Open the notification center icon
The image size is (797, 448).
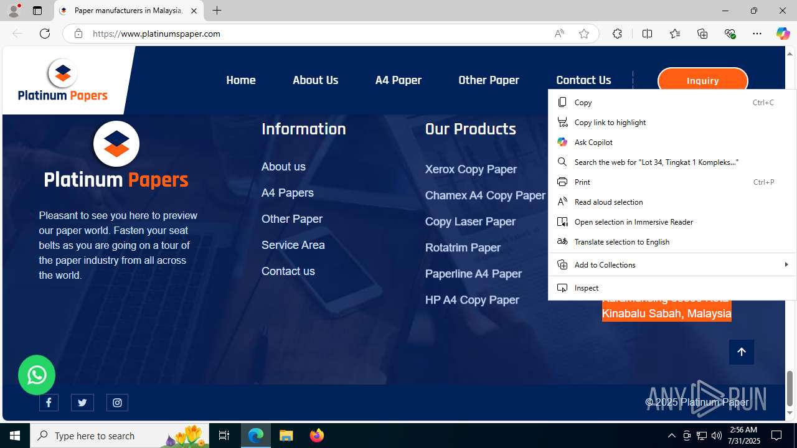[x=777, y=436]
